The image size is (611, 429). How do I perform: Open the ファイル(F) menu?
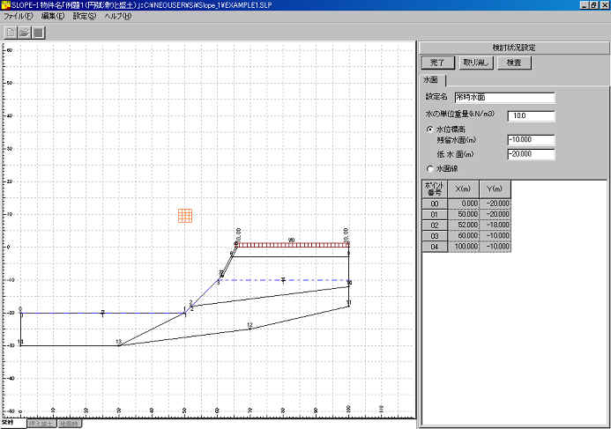[19, 17]
